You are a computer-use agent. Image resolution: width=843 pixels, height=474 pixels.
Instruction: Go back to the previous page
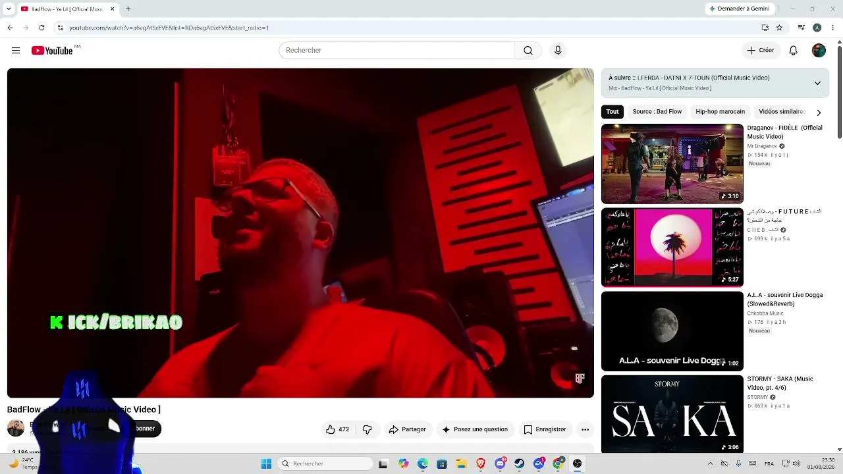[x=10, y=28]
